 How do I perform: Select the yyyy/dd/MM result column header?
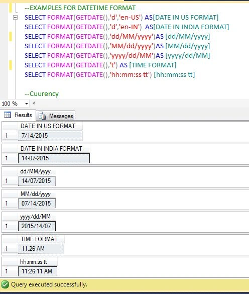click(x=37, y=217)
